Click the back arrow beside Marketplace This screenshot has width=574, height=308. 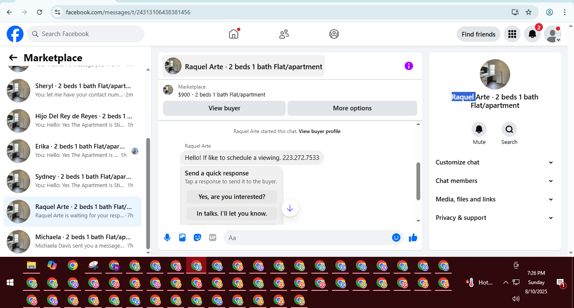coord(13,58)
